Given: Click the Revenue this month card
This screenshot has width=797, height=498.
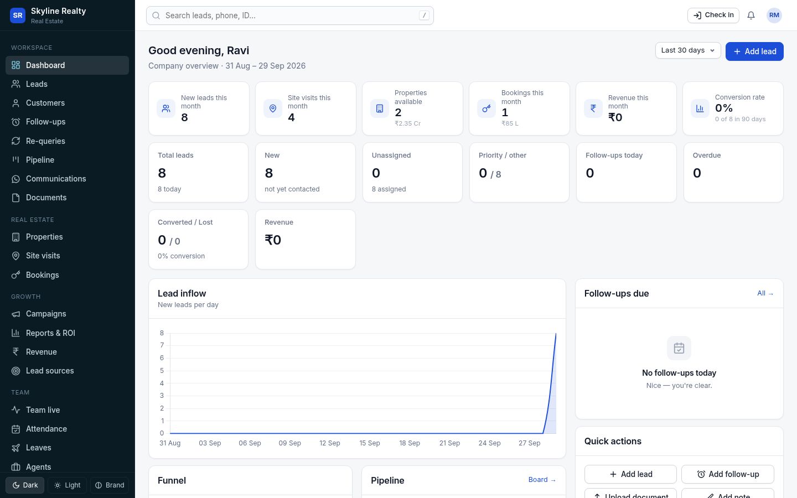Looking at the screenshot, I should 626,108.
